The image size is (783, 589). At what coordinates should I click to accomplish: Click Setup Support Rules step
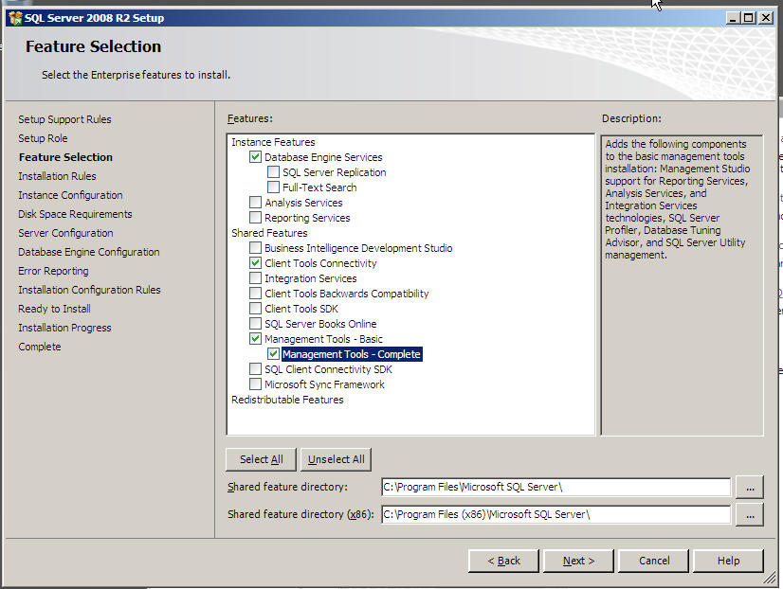point(64,119)
